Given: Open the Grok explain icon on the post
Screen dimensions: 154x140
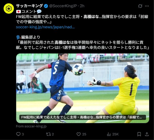Looking at the screenshot, I should coord(140,6).
